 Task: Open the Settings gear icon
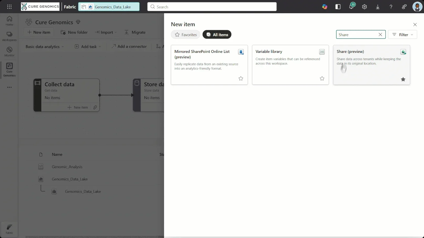pyautogui.click(x=364, y=7)
